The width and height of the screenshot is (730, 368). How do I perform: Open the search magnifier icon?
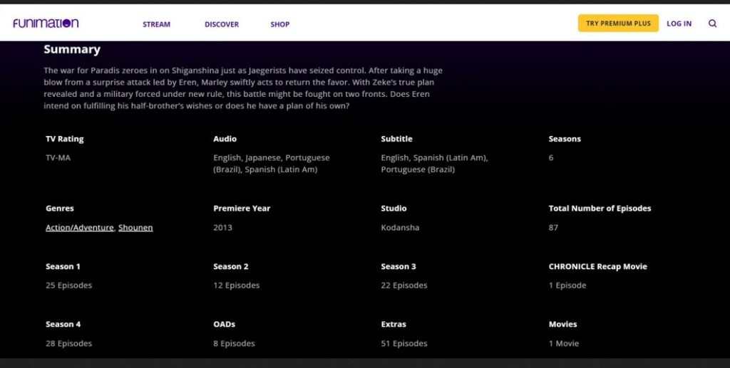point(712,23)
